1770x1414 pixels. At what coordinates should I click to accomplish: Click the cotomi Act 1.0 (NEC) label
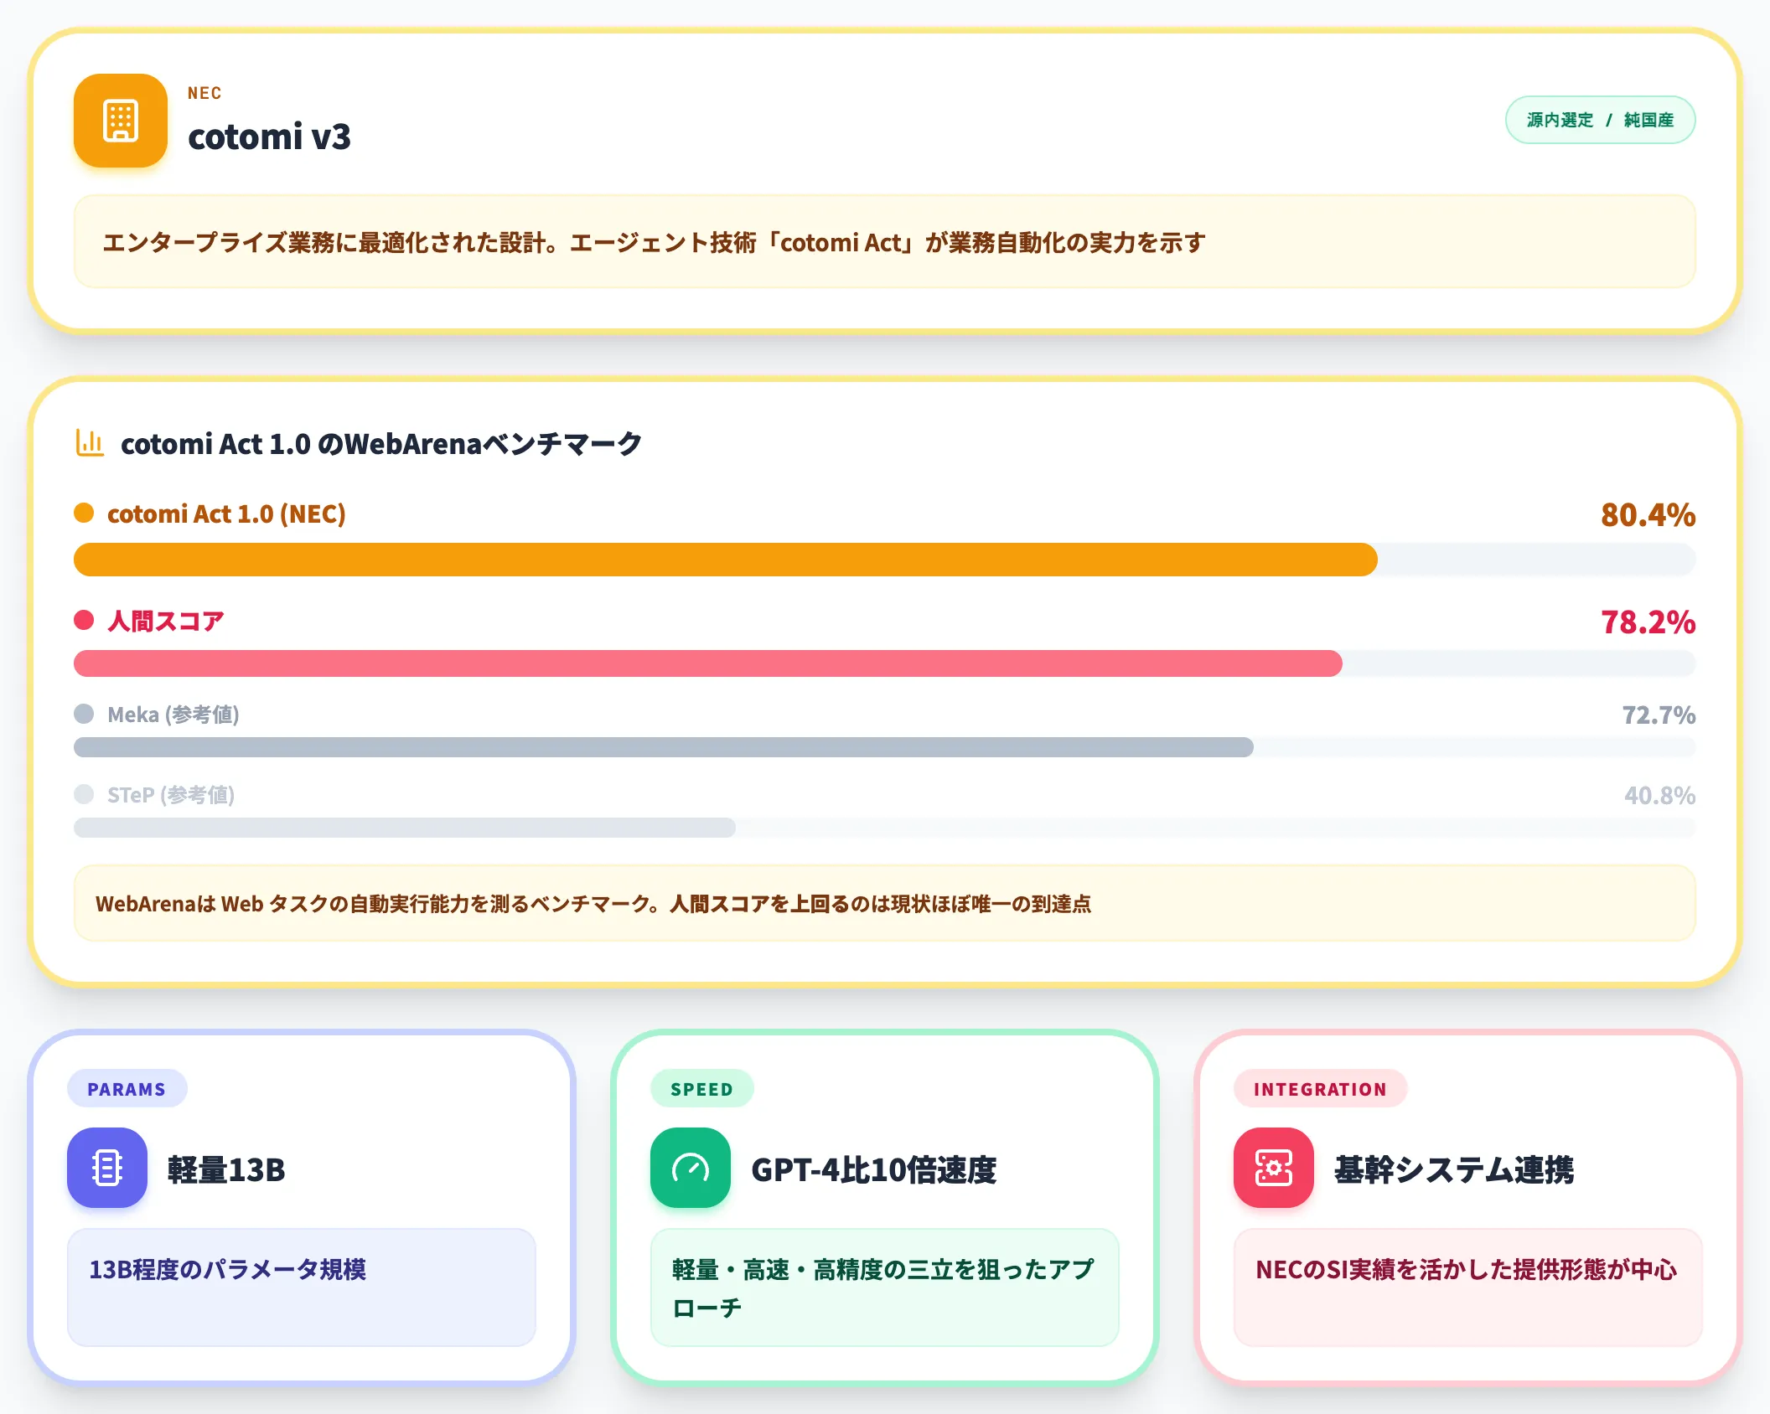[x=226, y=513]
